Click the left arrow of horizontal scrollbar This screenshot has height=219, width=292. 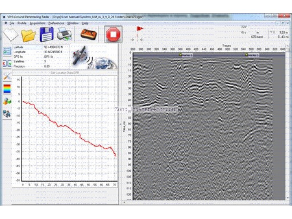(124, 202)
